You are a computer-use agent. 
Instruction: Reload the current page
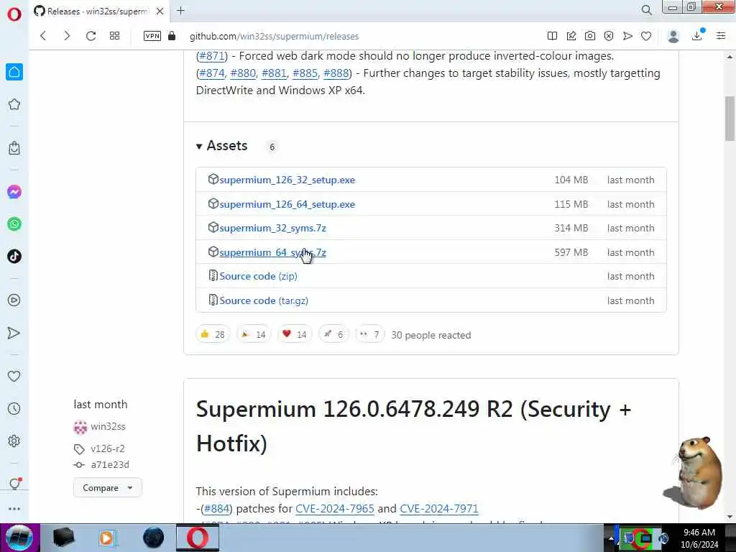pyautogui.click(x=91, y=36)
